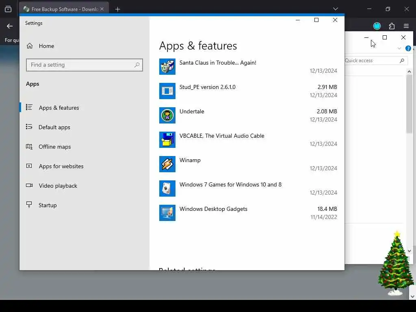
Task: Click the Startup sidebar icon
Action: [x=29, y=205]
